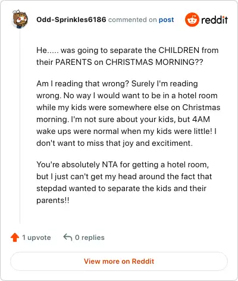Screen dimensions: 238x281
Task: Click the final word 'parents!!'
Action: [x=53, y=200]
